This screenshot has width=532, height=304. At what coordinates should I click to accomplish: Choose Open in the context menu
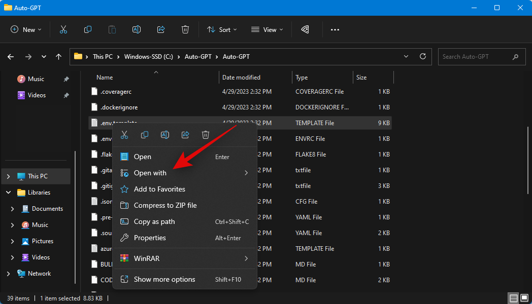(185, 157)
